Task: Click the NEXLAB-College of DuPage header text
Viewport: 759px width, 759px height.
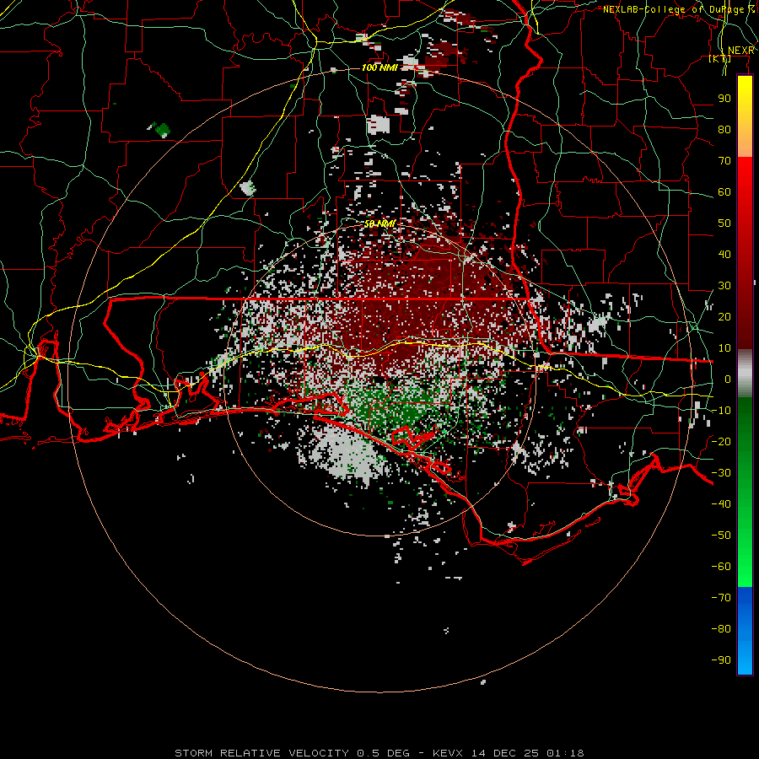Action: 678,9
